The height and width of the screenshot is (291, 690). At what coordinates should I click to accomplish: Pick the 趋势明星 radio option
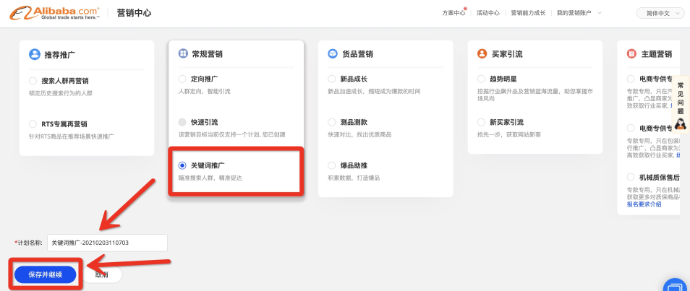click(482, 78)
